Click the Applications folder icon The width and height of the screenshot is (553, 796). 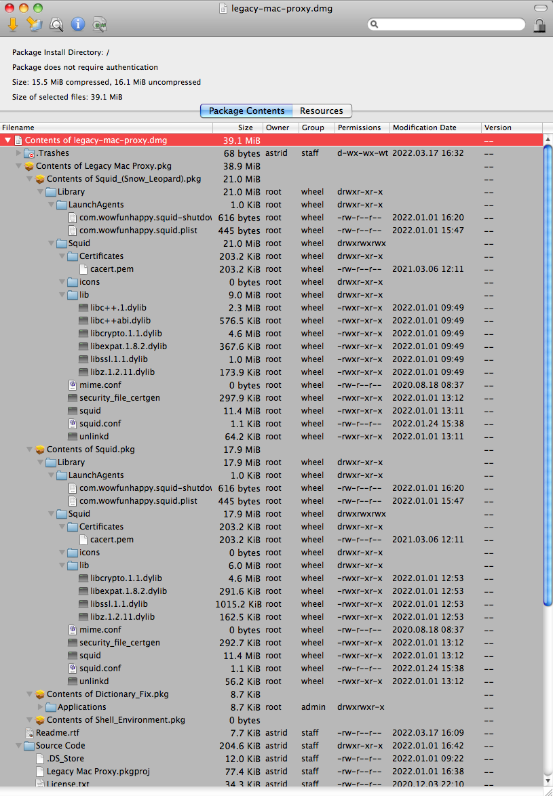pyautogui.click(x=51, y=707)
